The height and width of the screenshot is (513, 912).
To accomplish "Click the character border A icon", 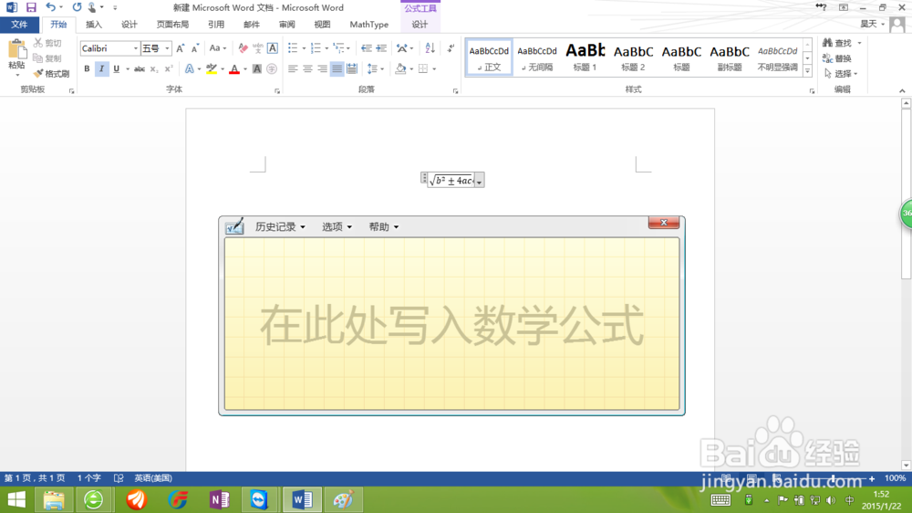I will (272, 48).
